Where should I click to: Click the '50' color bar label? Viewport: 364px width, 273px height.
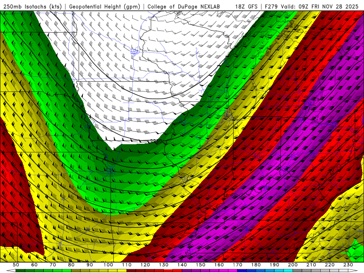[16, 265]
